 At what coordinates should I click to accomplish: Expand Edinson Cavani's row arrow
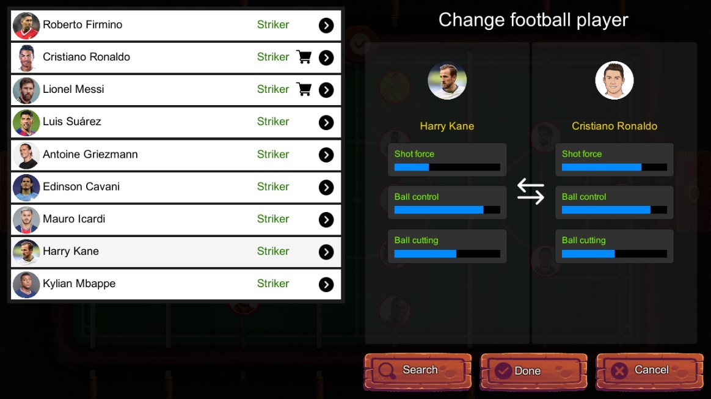click(x=326, y=187)
